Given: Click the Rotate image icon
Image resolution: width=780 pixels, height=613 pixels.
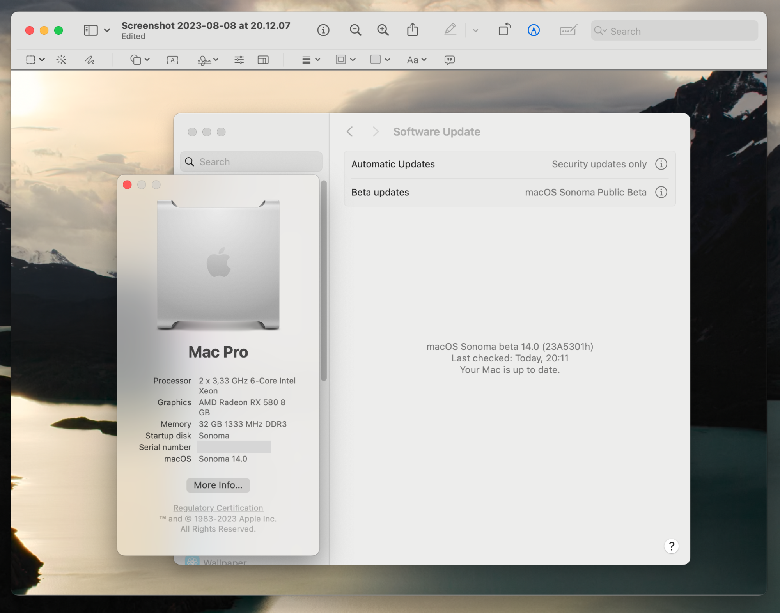Looking at the screenshot, I should point(504,30).
